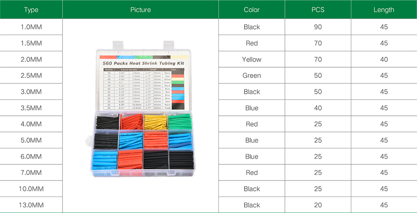
Task: Select the 13.0MM type cell
Action: click(31, 205)
